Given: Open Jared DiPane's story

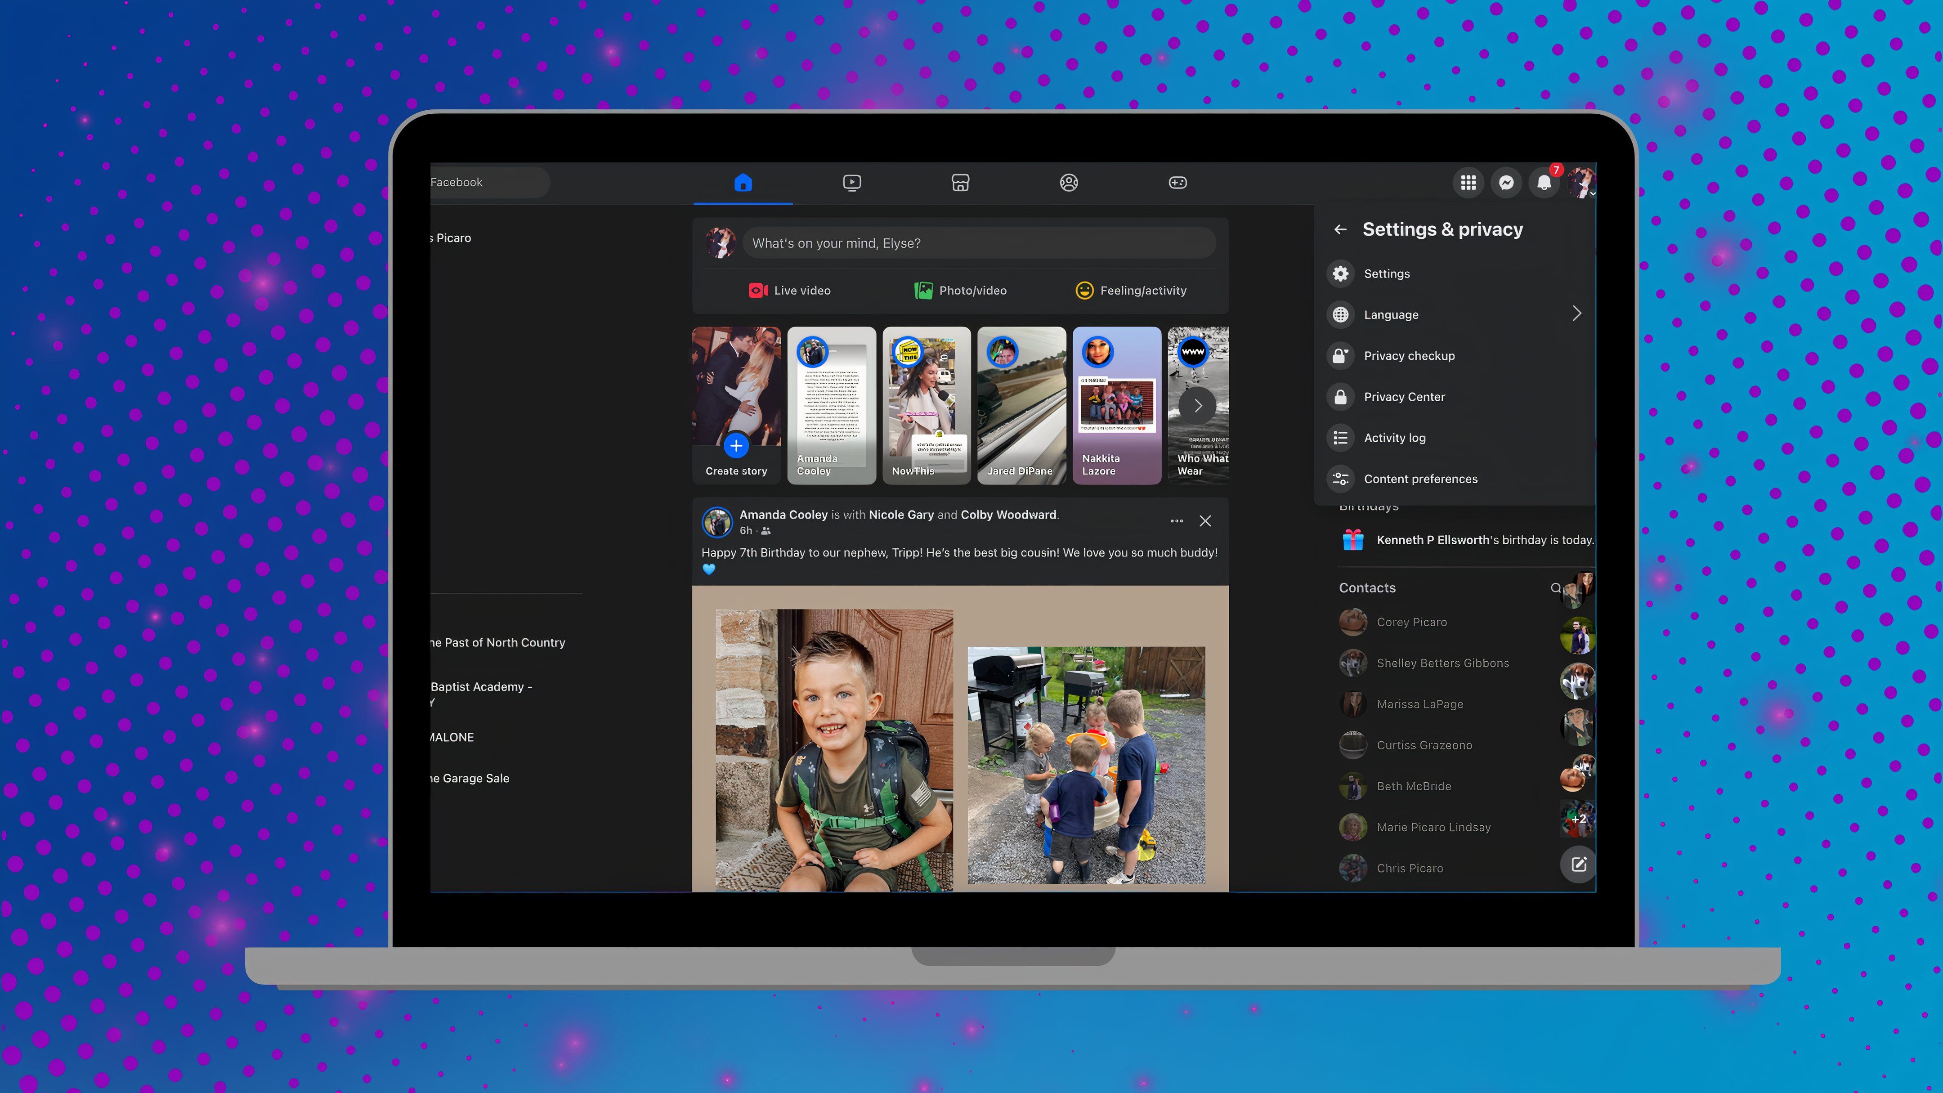Looking at the screenshot, I should 1021,405.
